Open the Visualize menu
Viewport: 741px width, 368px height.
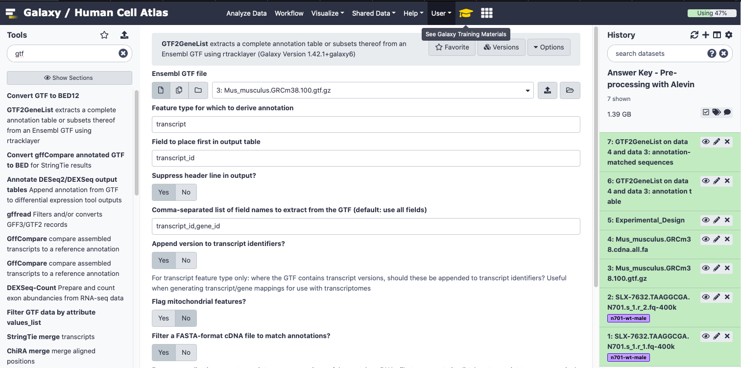tap(328, 13)
